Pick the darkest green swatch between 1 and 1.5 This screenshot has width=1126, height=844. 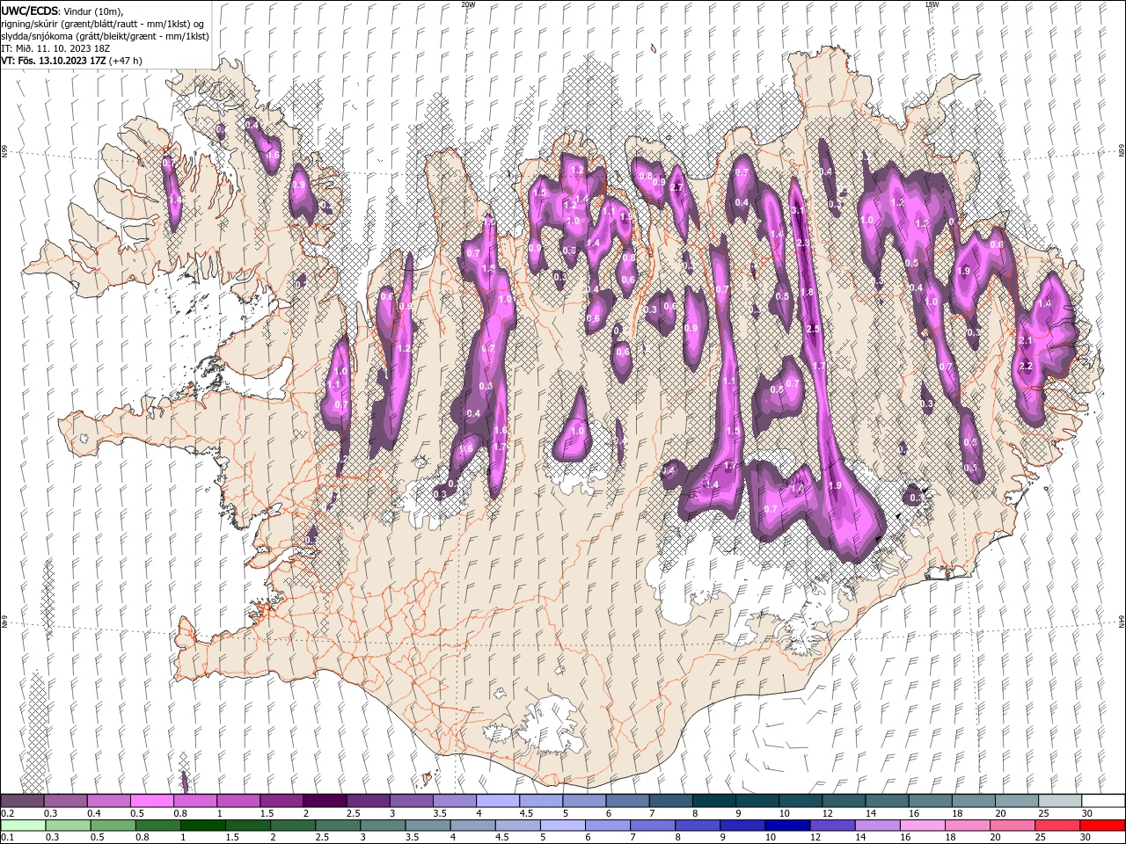[202, 826]
